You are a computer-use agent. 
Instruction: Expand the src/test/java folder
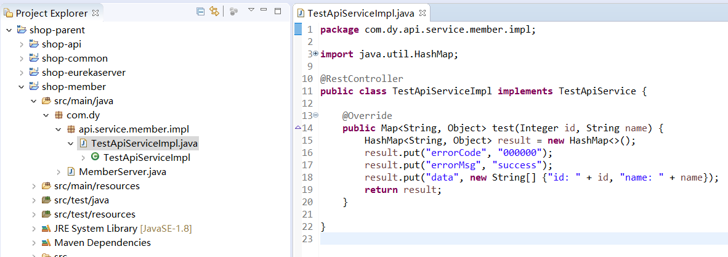point(33,200)
